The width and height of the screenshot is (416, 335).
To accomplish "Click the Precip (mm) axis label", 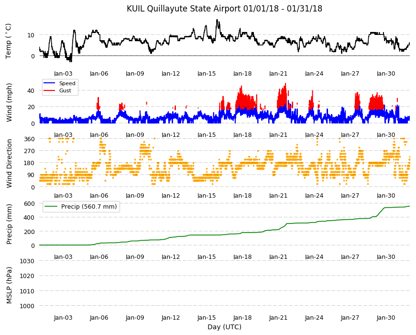I will [9, 224].
